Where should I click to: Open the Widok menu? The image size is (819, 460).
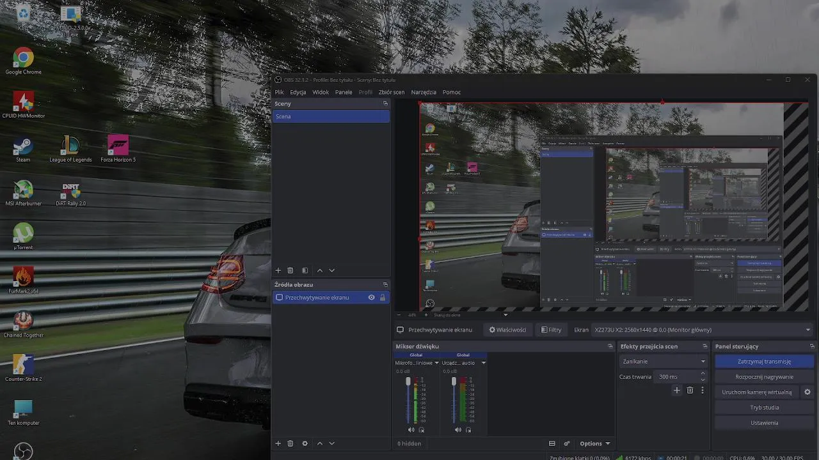tap(321, 92)
